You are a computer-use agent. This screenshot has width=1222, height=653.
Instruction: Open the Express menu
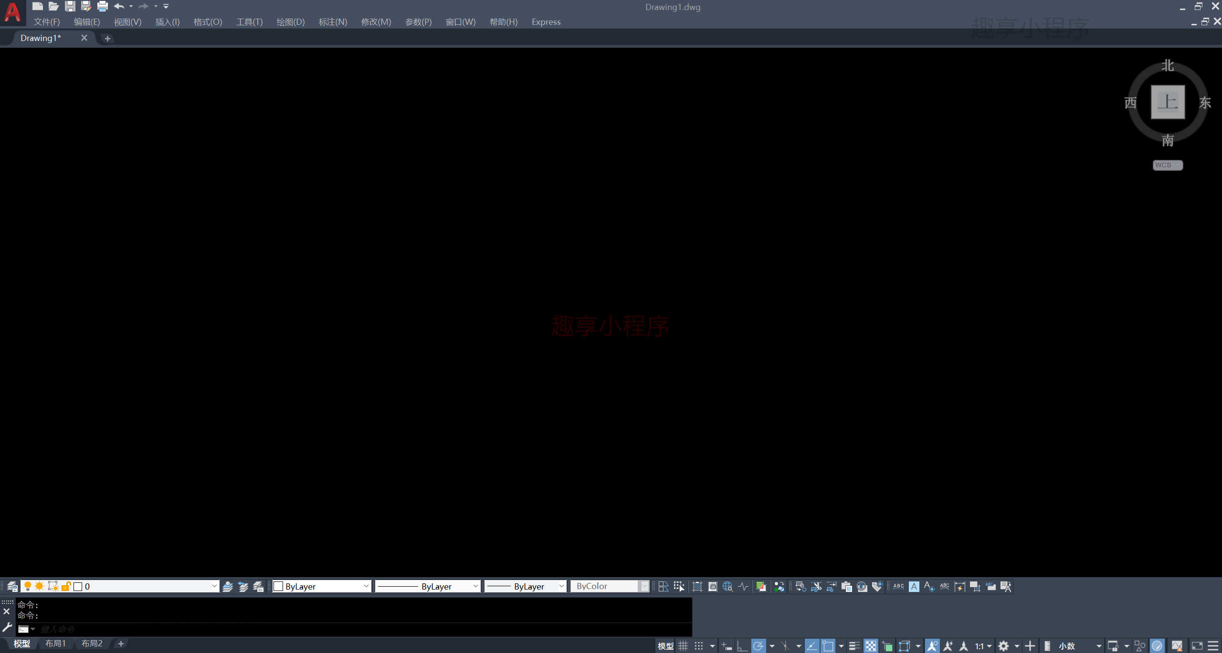coord(546,22)
